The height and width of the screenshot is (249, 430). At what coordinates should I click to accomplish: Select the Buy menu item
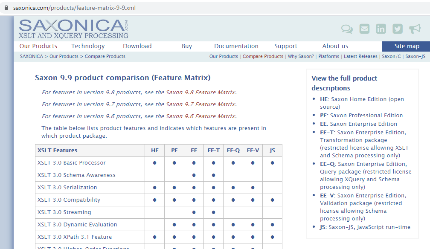(x=187, y=46)
